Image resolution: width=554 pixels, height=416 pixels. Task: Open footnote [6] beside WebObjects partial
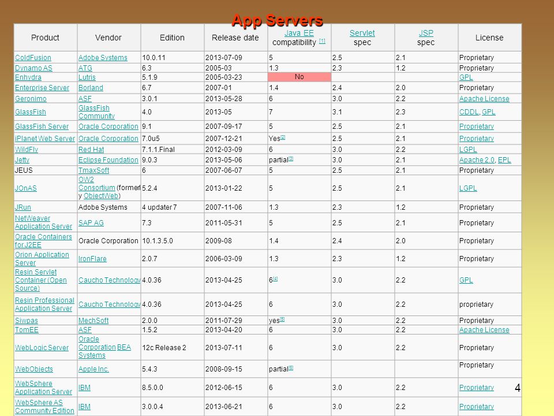[291, 367]
